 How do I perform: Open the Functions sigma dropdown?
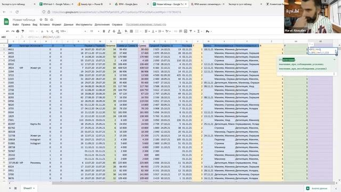[199, 31]
